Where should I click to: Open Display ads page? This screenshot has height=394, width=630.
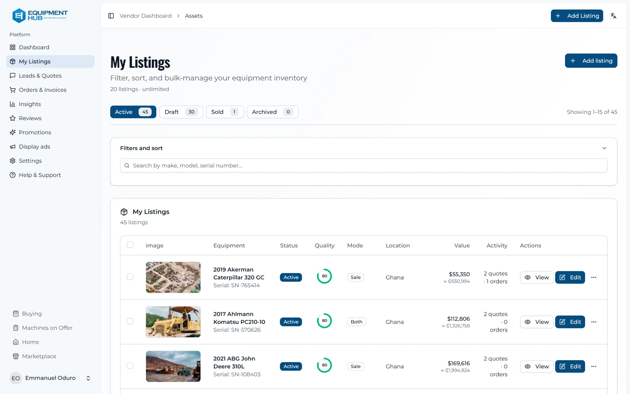point(50,146)
